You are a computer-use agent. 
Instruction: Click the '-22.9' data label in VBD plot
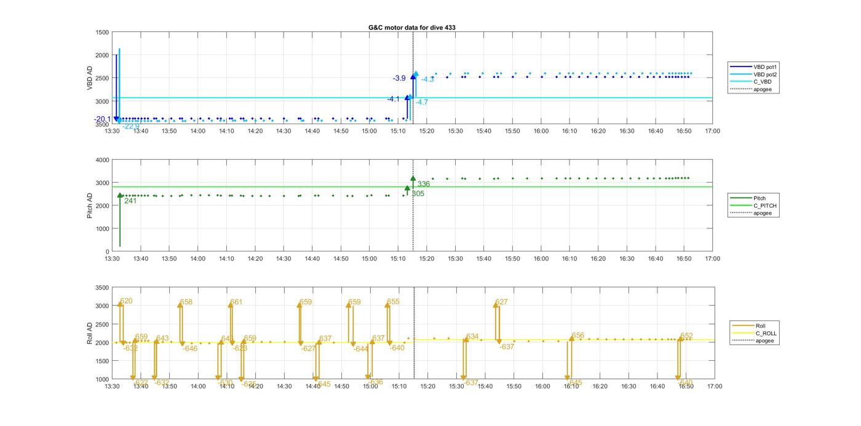click(131, 126)
